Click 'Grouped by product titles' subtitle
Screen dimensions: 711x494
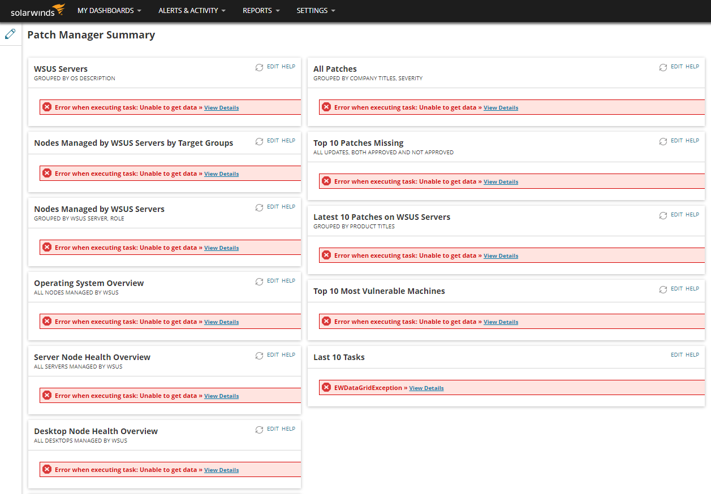pos(354,227)
